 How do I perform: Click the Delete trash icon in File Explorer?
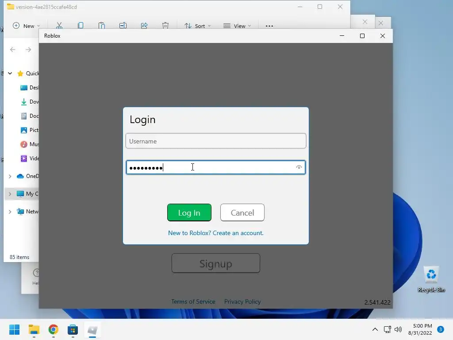165,26
